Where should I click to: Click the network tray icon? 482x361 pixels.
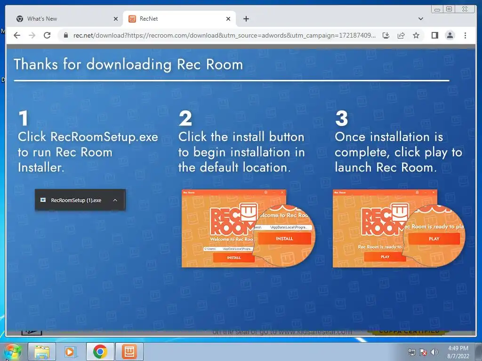411,352
